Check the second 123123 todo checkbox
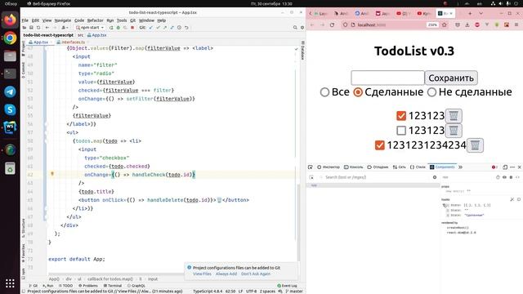Viewport: 523px width, 294px height. pos(401,131)
